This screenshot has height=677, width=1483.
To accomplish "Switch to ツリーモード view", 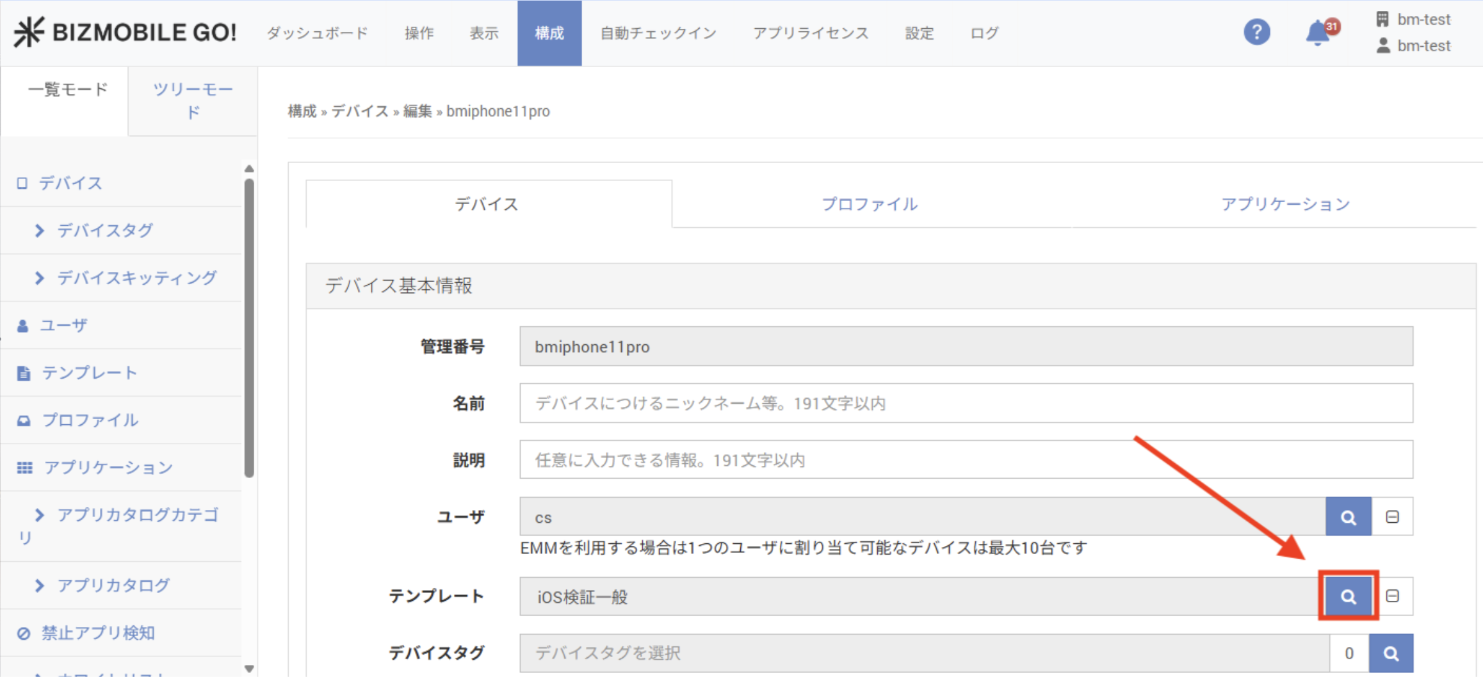I will tap(192, 100).
